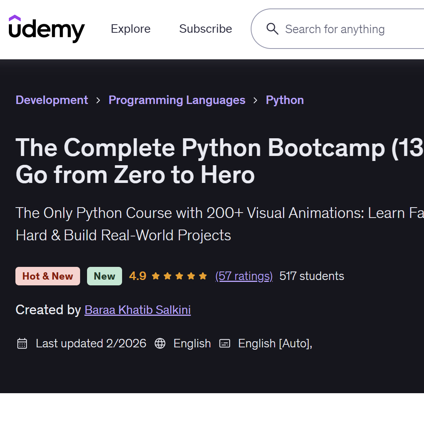Open the Development breadcrumb link
The height and width of the screenshot is (424, 424).
[x=52, y=100]
